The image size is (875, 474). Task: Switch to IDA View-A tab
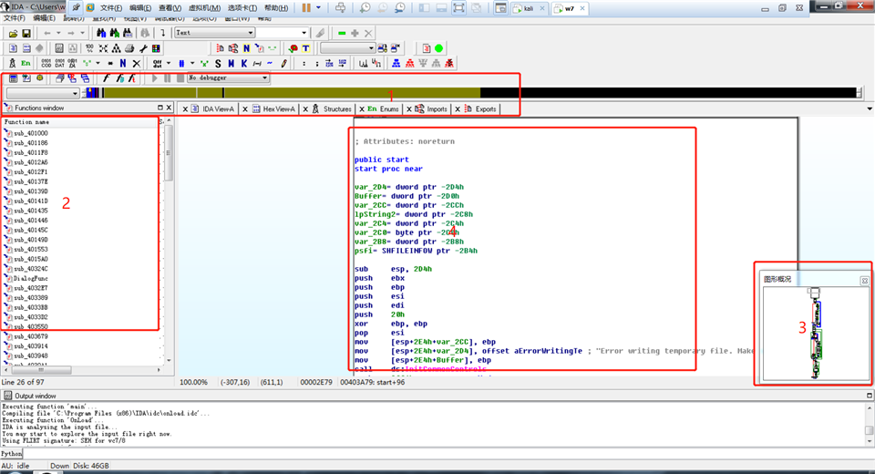click(x=213, y=108)
